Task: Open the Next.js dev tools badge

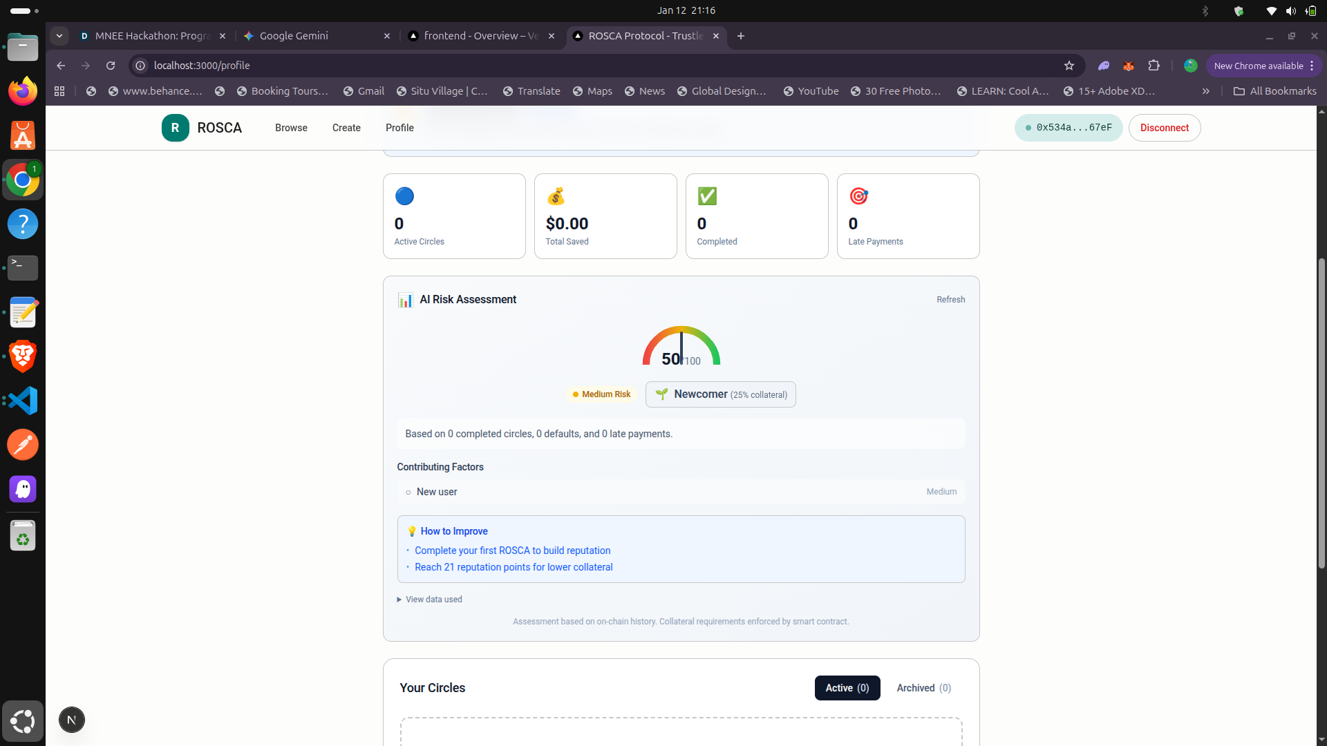Action: click(72, 720)
